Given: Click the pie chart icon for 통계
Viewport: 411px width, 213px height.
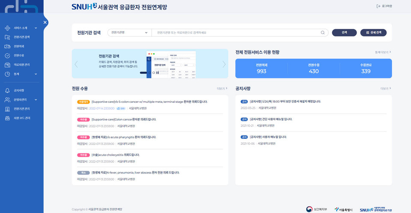Looking at the screenshot, I should pyautogui.click(x=7, y=74).
